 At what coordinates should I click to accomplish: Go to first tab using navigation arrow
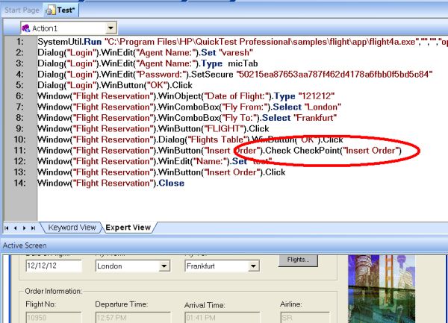(x=7, y=228)
